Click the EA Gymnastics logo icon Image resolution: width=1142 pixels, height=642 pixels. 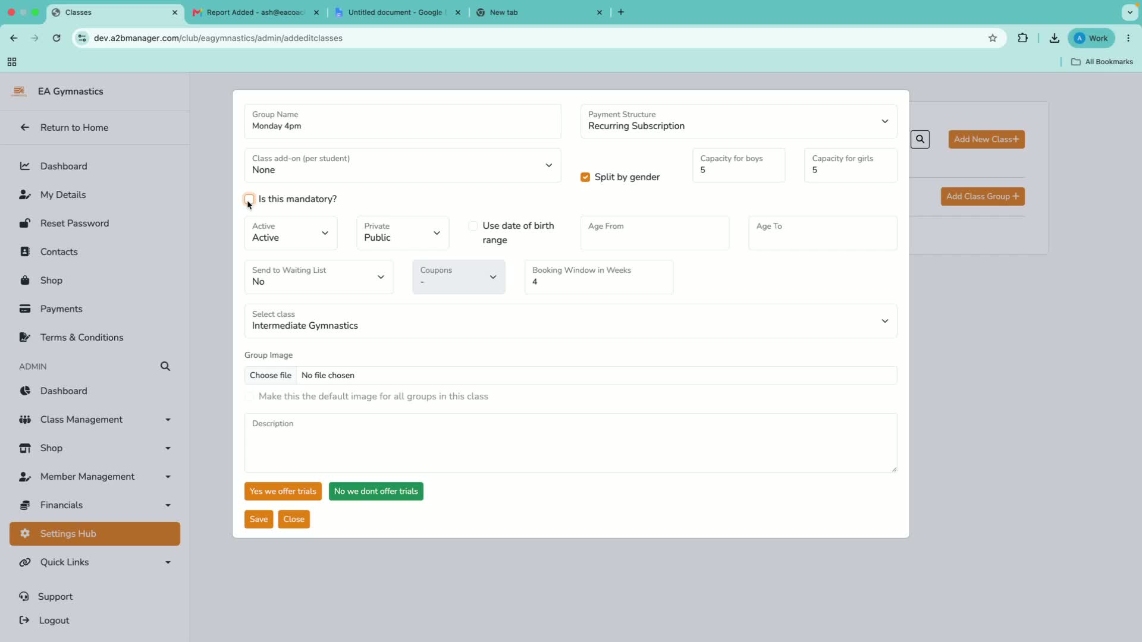click(x=19, y=91)
